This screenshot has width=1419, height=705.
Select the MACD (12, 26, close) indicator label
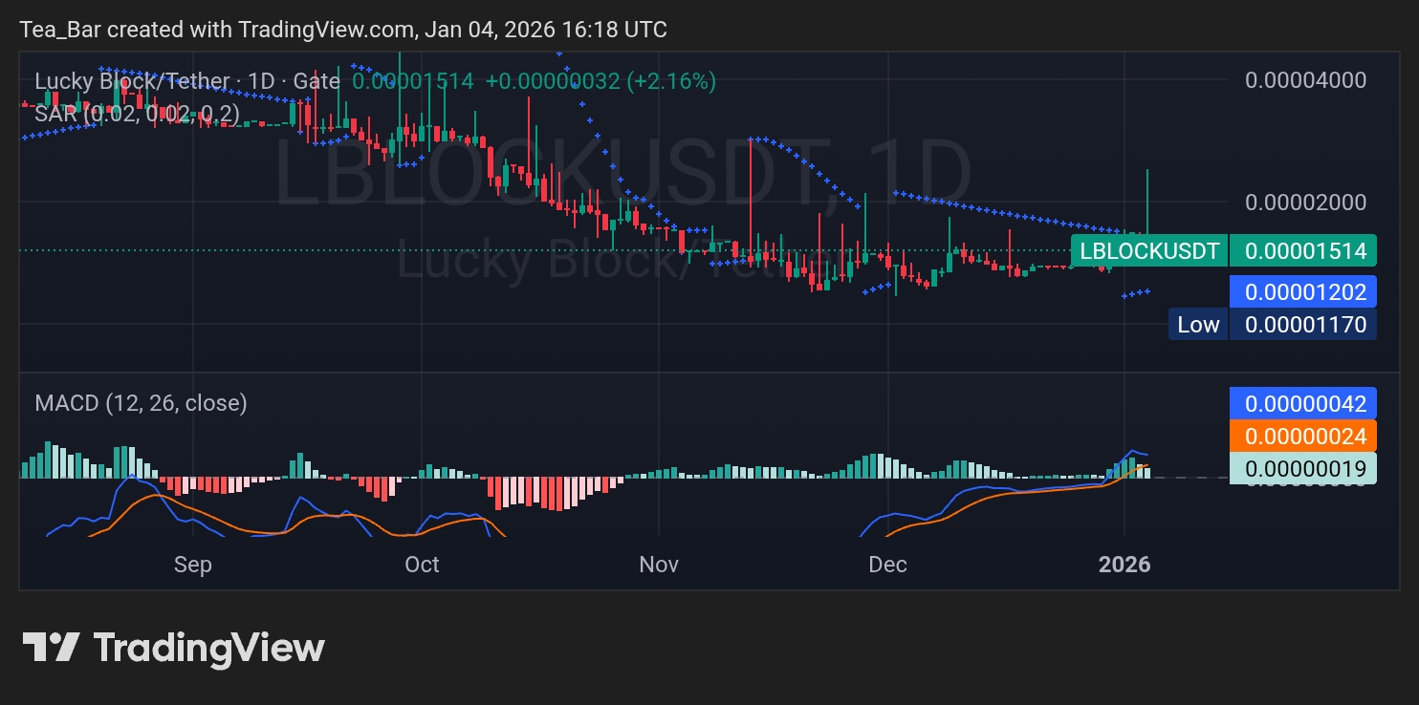141,403
